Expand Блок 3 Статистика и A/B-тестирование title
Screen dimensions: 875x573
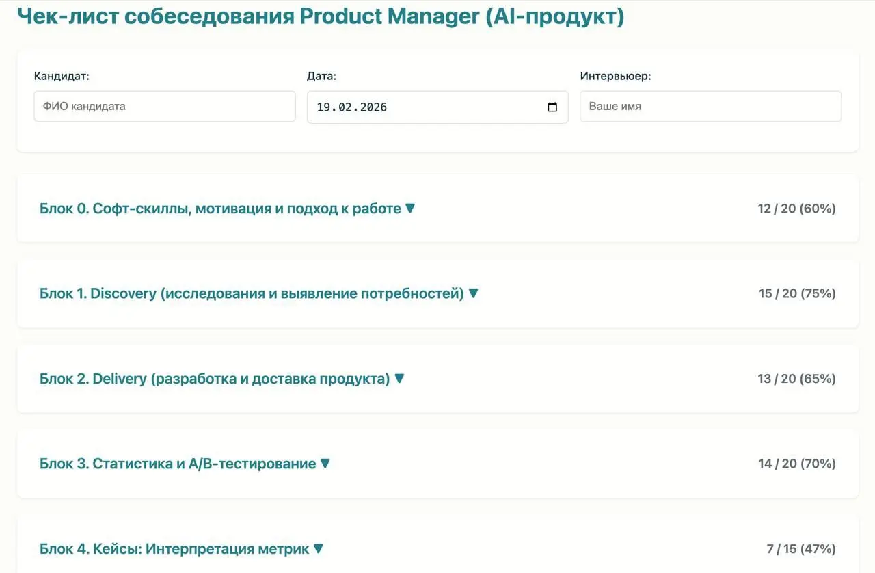click(178, 464)
